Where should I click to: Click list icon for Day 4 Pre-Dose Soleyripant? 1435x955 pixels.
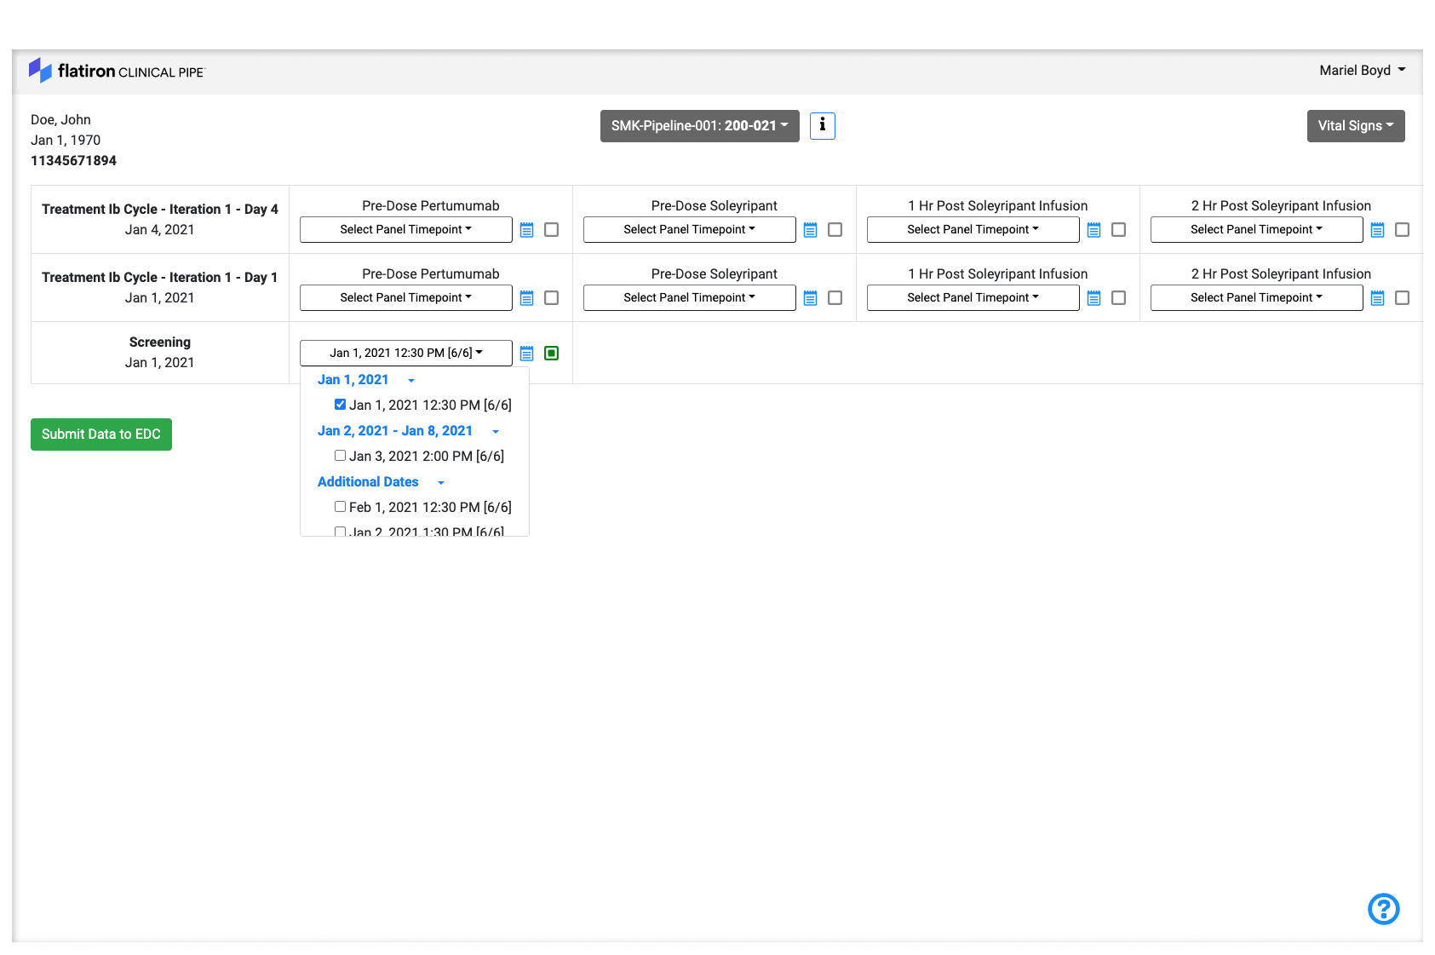pyautogui.click(x=811, y=230)
